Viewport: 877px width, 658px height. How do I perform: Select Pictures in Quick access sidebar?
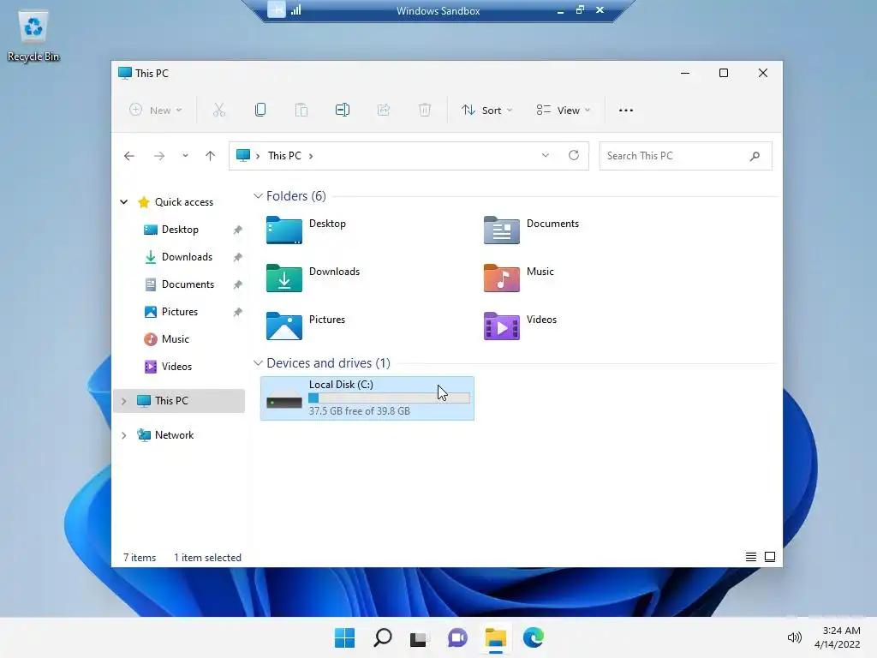point(180,312)
